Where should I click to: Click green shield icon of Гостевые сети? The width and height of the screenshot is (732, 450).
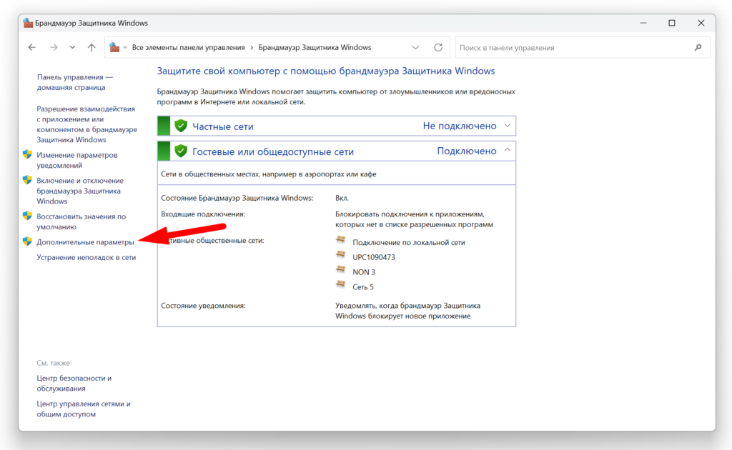pyautogui.click(x=181, y=151)
